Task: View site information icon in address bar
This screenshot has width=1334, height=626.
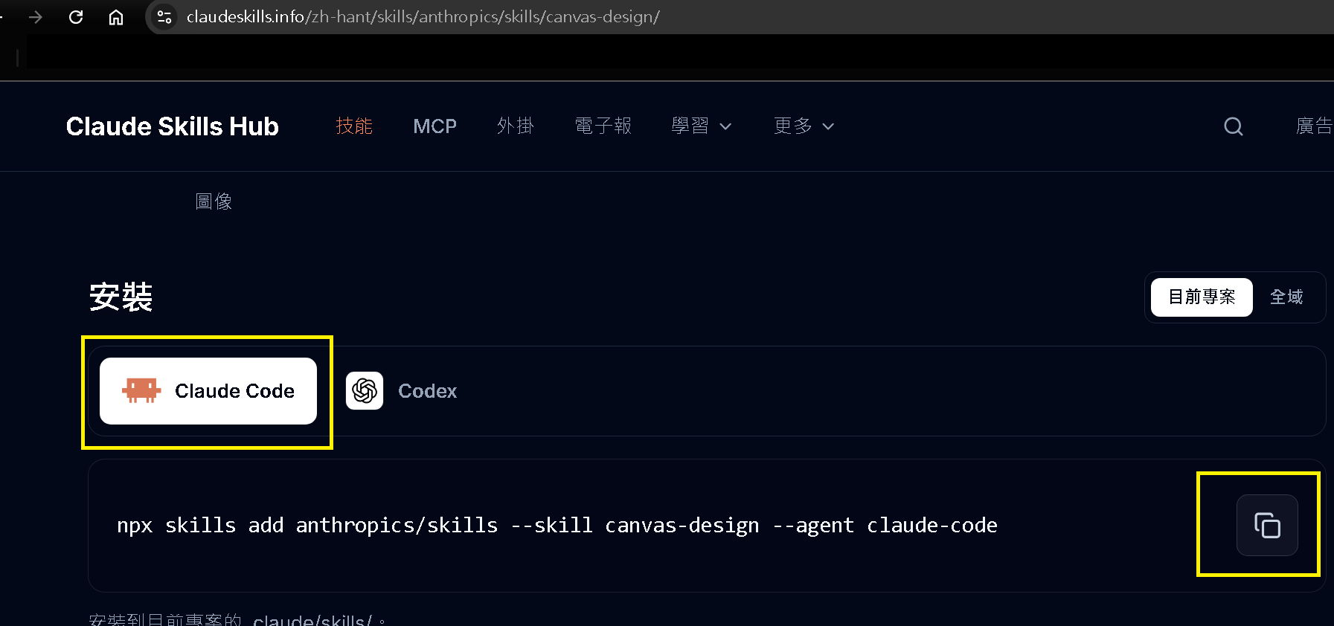Action: pos(164,16)
